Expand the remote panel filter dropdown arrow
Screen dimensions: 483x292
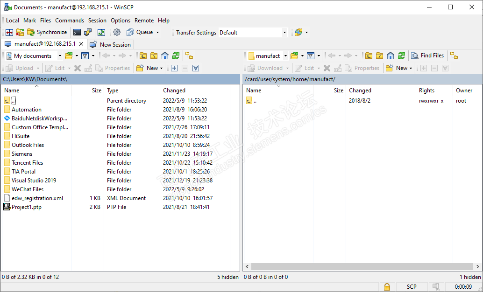point(319,56)
